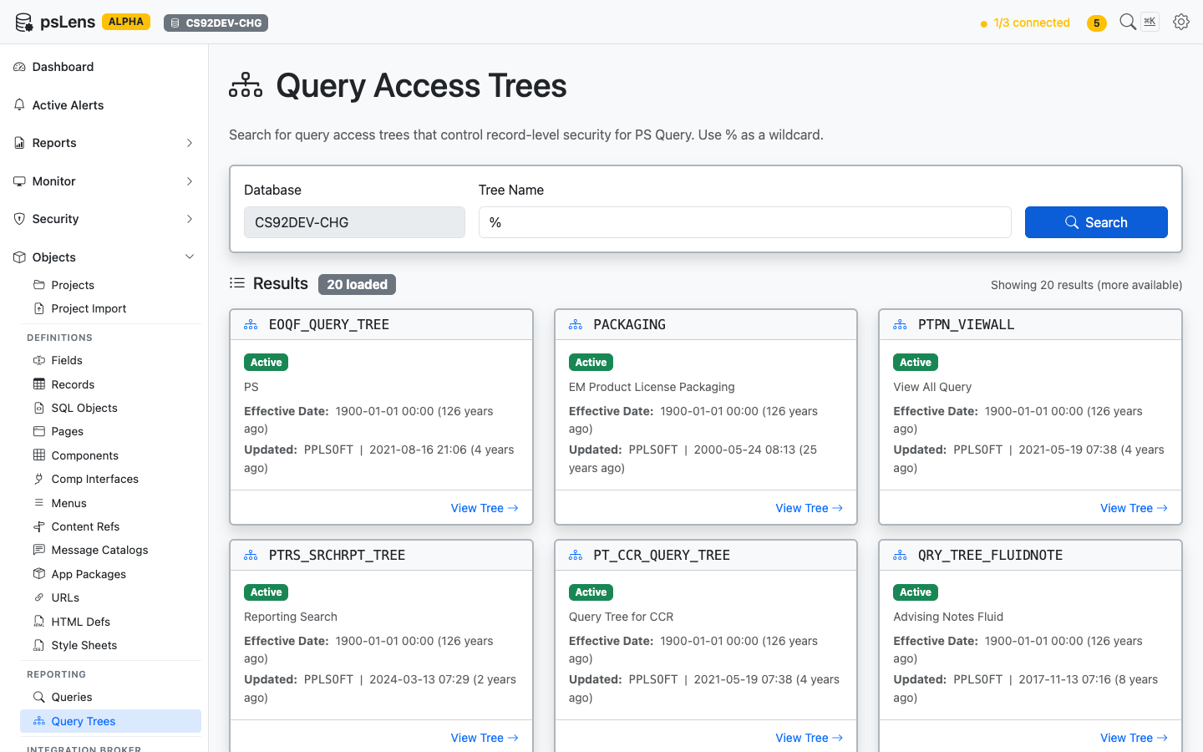Click the disabled Database field CS92DEV-CHG

tap(354, 222)
